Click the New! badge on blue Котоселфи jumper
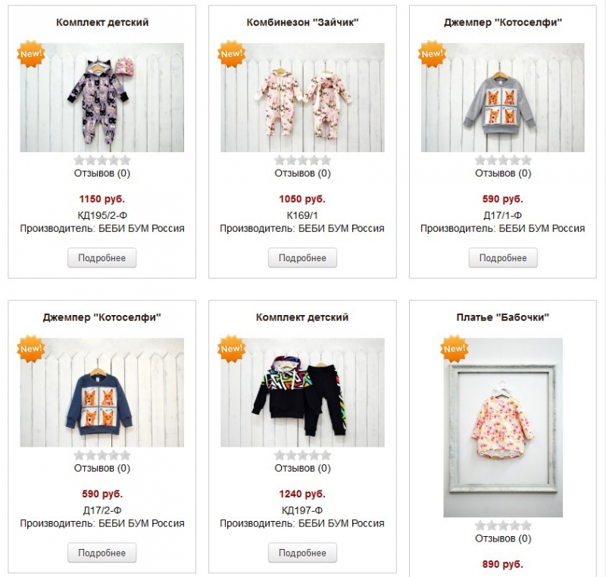 31,349
